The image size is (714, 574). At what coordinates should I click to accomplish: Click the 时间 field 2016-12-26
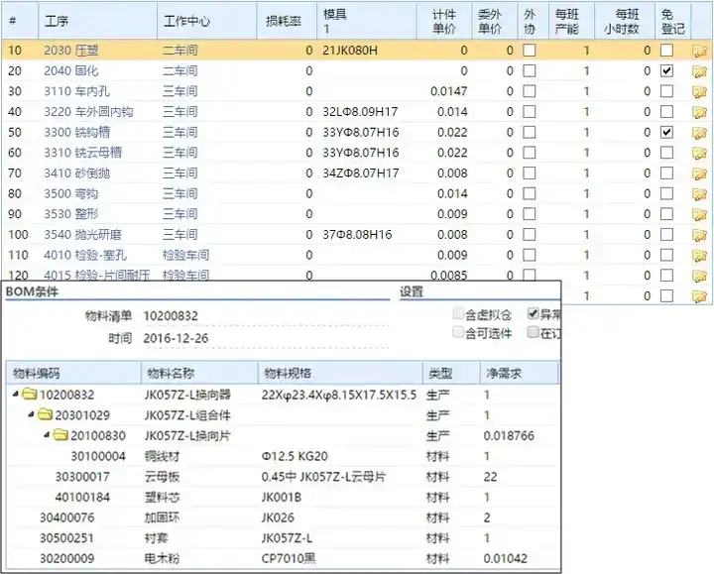point(266,338)
